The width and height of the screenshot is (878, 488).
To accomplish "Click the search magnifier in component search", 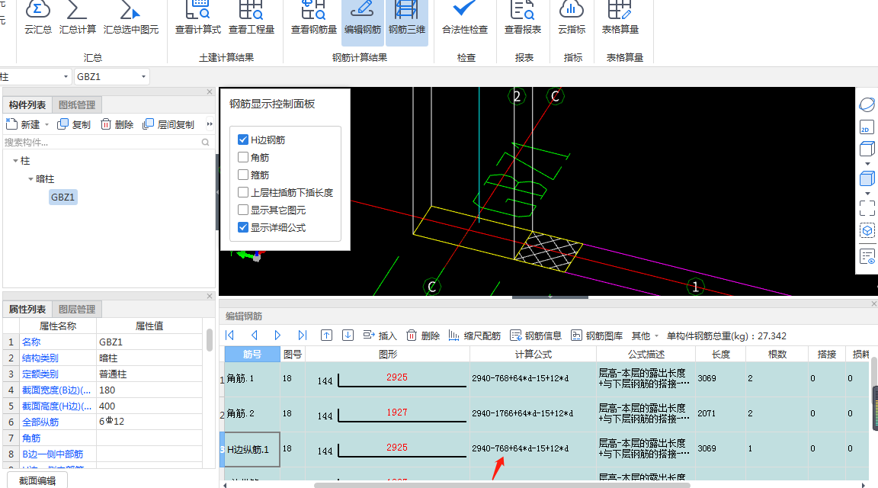I will [x=206, y=143].
